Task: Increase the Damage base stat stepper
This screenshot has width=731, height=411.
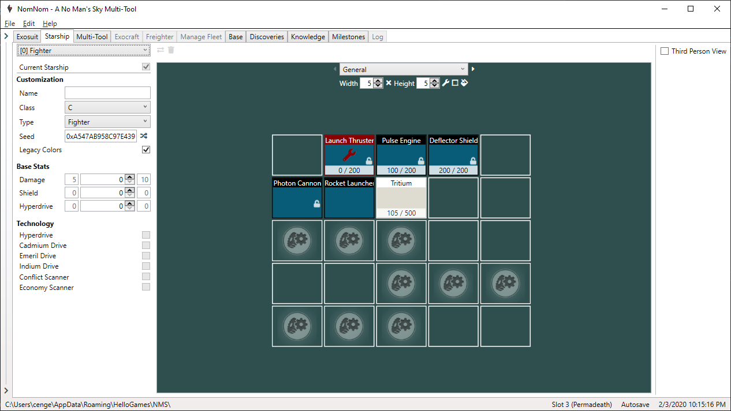Action: point(130,177)
